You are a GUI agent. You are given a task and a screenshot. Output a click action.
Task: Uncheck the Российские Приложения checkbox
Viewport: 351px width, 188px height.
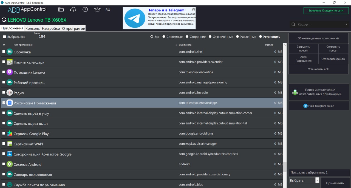(4, 102)
